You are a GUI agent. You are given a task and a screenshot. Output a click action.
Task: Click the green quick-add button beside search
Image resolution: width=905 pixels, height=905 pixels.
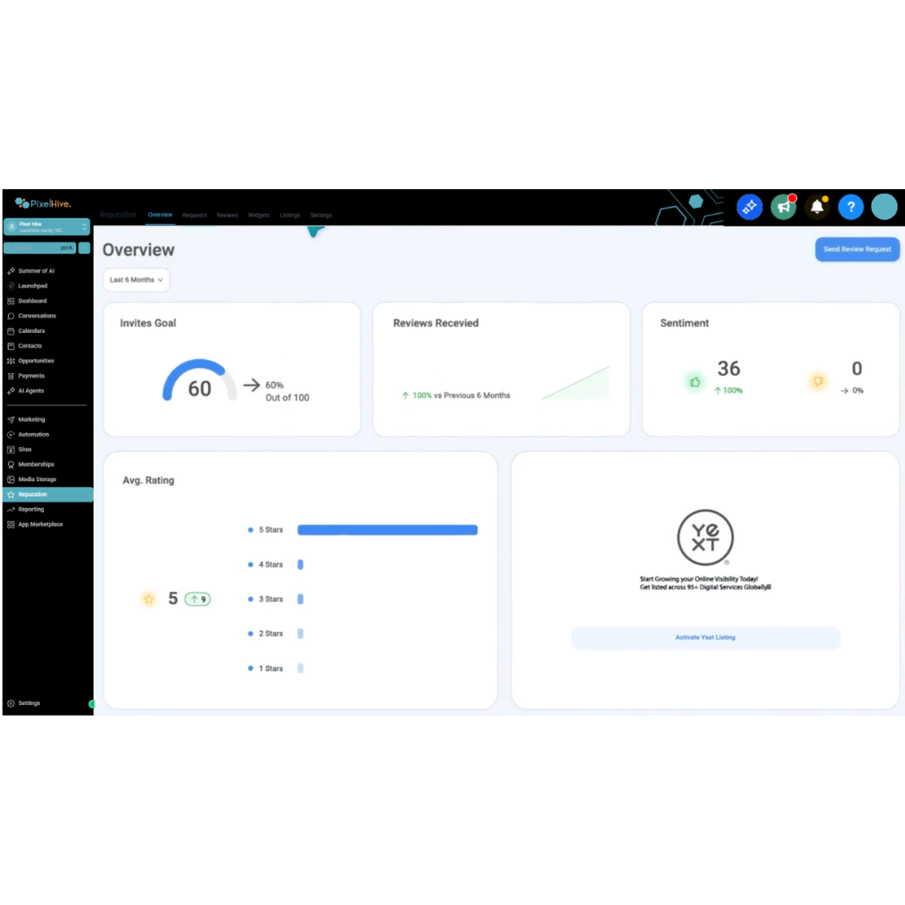[x=84, y=247]
